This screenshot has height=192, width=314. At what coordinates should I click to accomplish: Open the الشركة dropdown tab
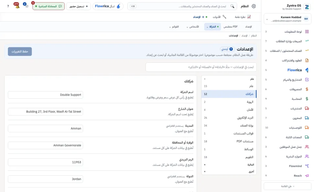(x=213, y=26)
